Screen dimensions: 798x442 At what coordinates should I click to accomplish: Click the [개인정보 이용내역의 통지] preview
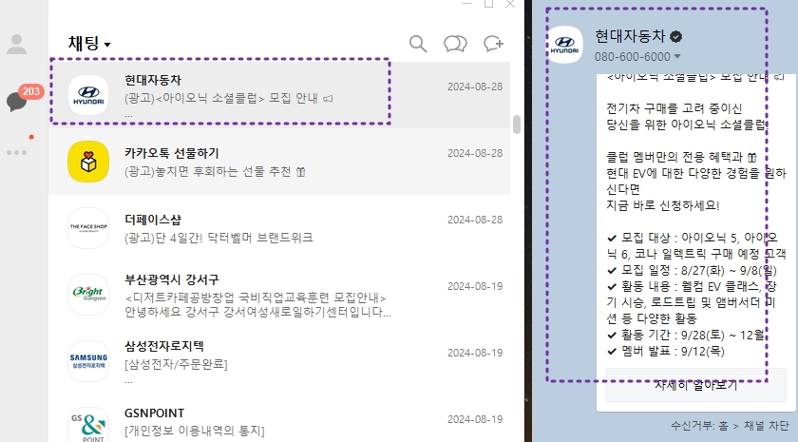pyautogui.click(x=195, y=431)
